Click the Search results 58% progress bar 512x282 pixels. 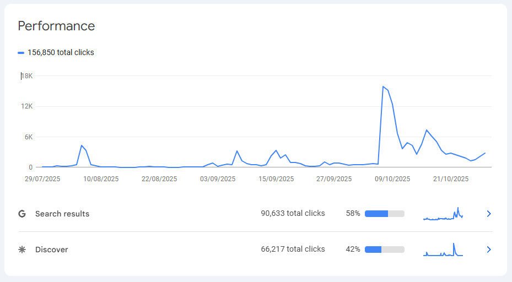pyautogui.click(x=384, y=214)
